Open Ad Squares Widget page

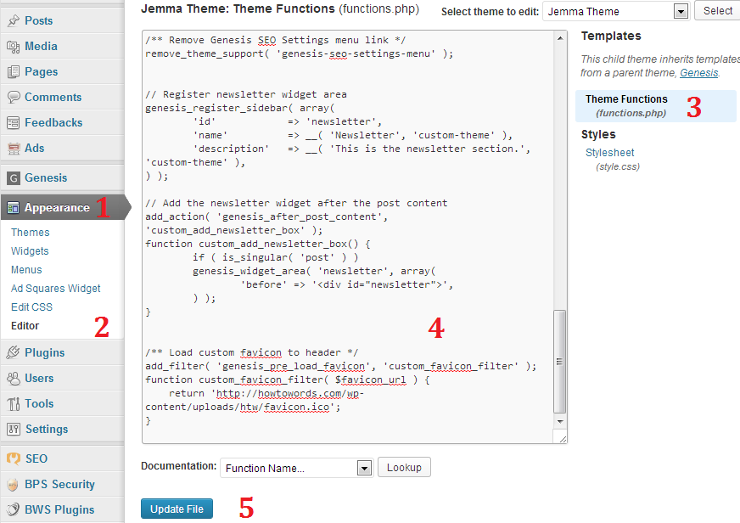click(56, 289)
